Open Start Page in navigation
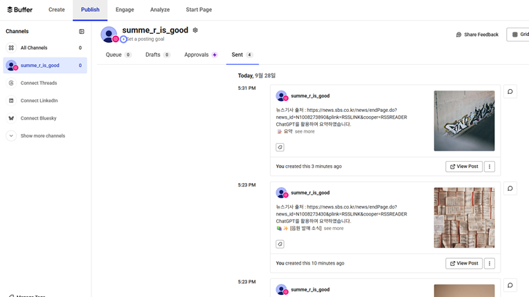Viewport: 529px width, 297px height. pyautogui.click(x=199, y=10)
